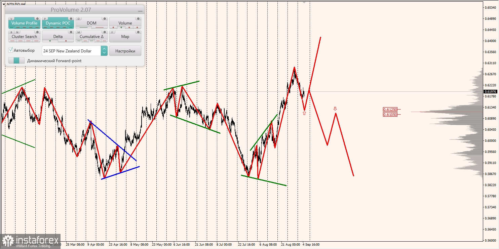Click the NZDUSD,H4 chart menu triangle
The image size is (499, 249).
pos(4,4)
